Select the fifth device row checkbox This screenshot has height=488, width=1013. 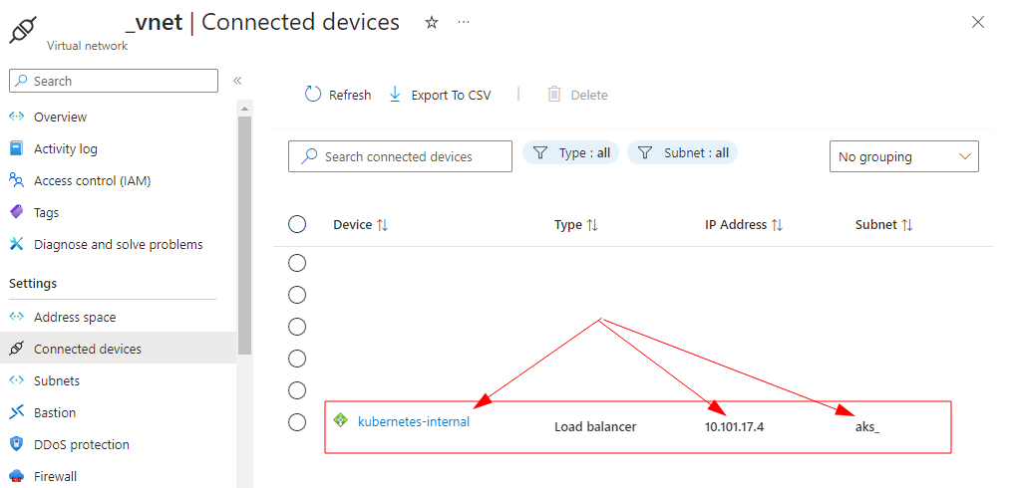coord(296,390)
